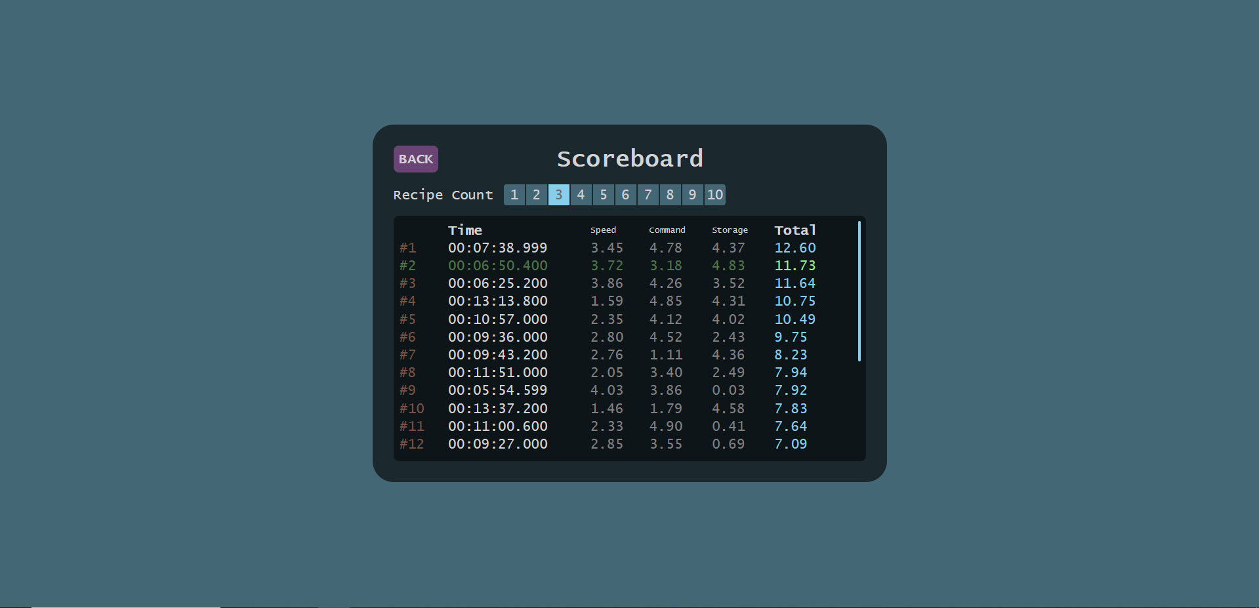Click the purple BACK button

(415, 159)
